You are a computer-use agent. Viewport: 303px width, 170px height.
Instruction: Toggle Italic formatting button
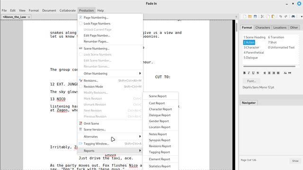click(249, 73)
